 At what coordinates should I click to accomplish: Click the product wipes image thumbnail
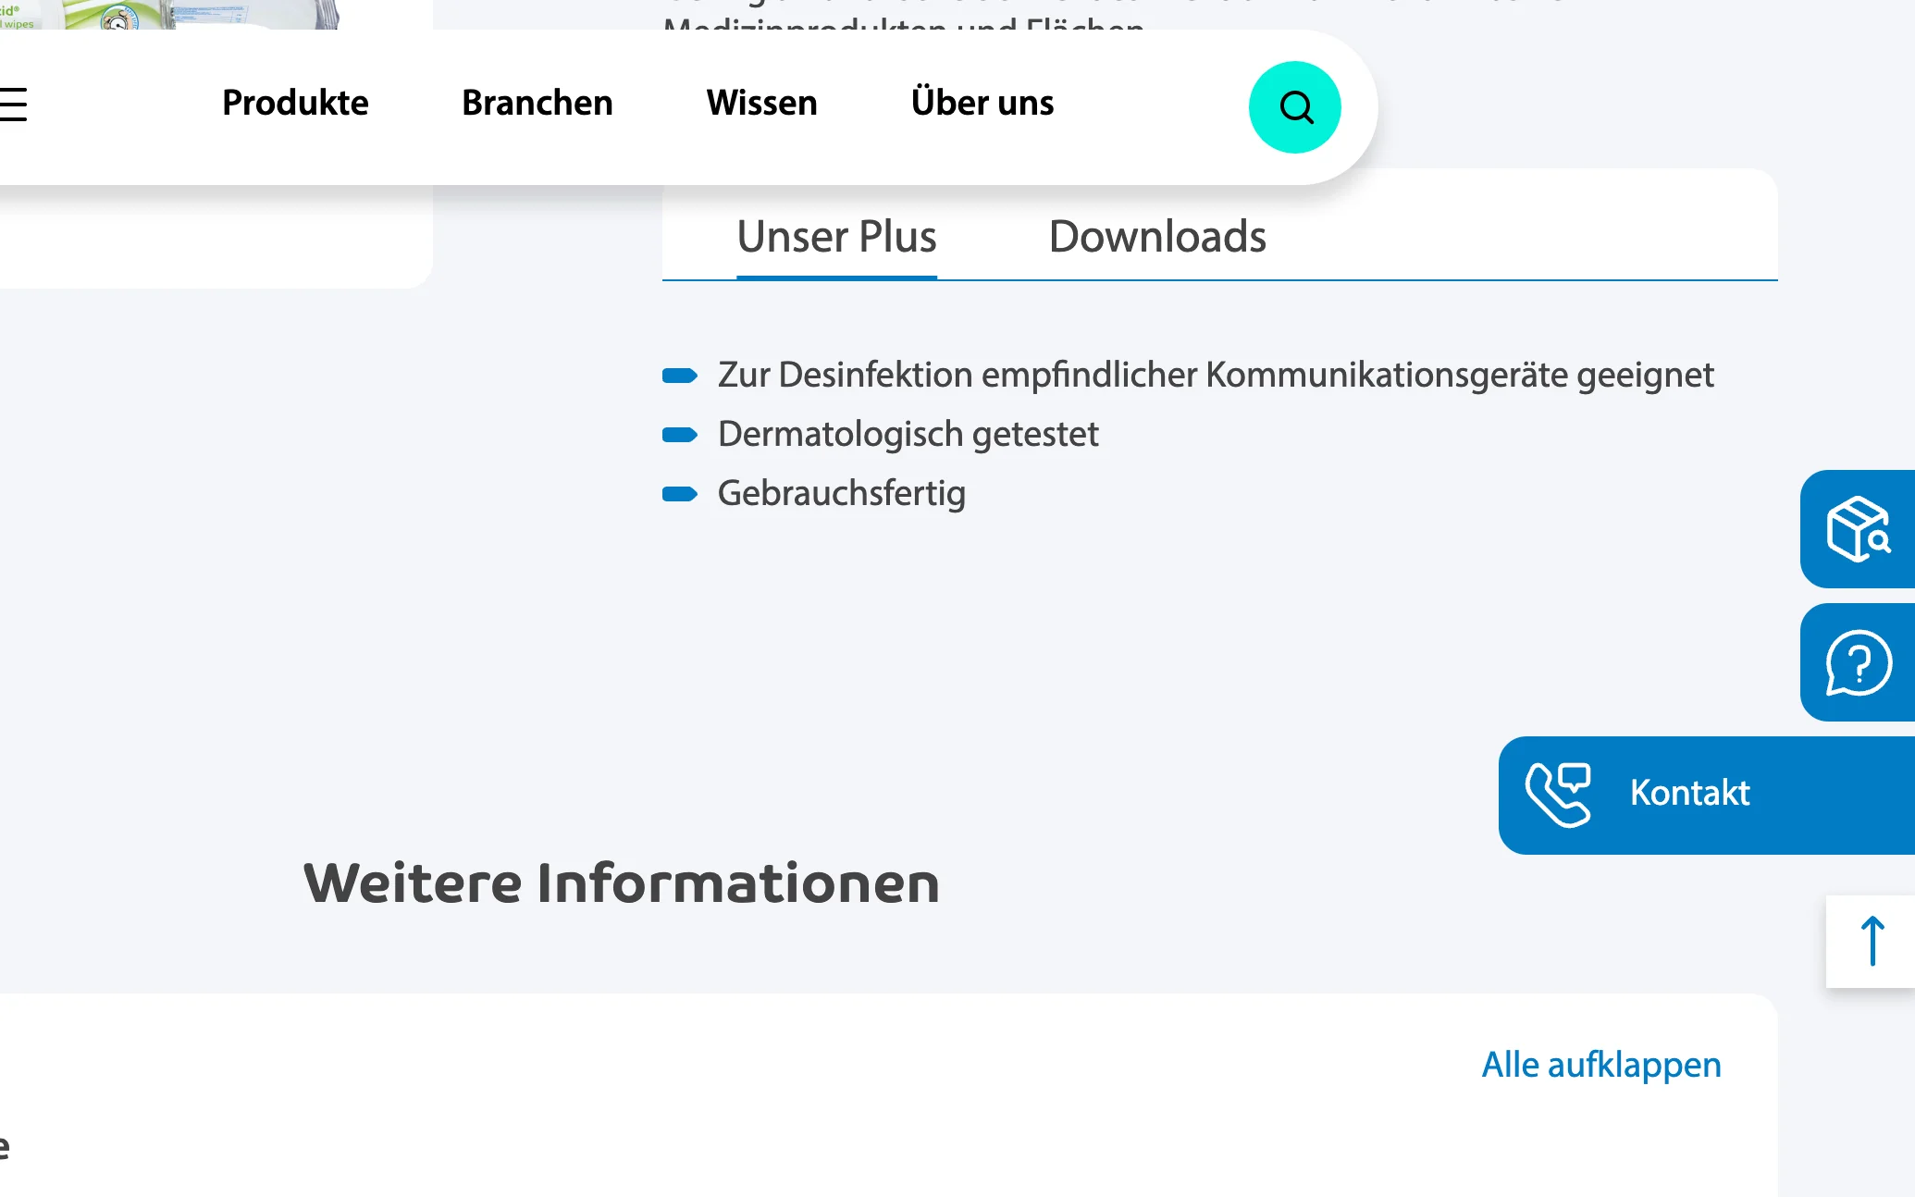point(170,14)
